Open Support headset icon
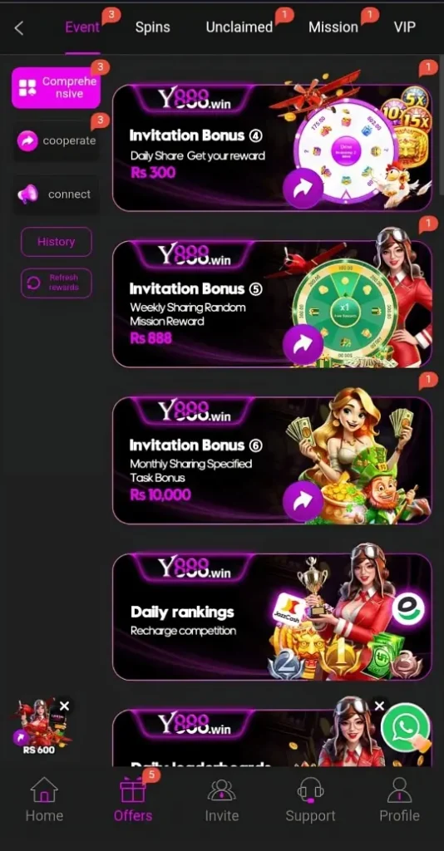Viewport: 444px width, 851px height. tap(310, 790)
